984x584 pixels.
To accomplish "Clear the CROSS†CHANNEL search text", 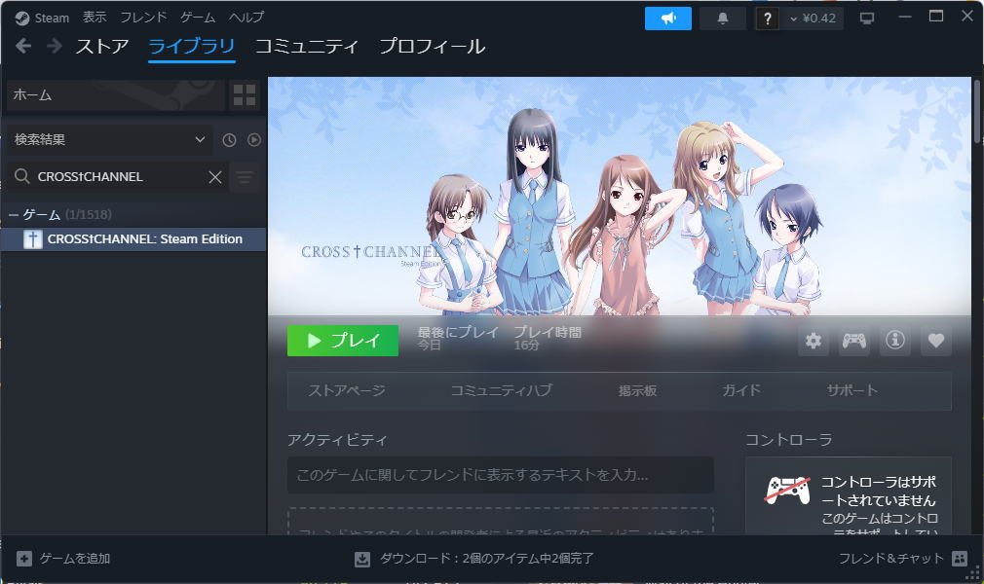I will tap(215, 177).
